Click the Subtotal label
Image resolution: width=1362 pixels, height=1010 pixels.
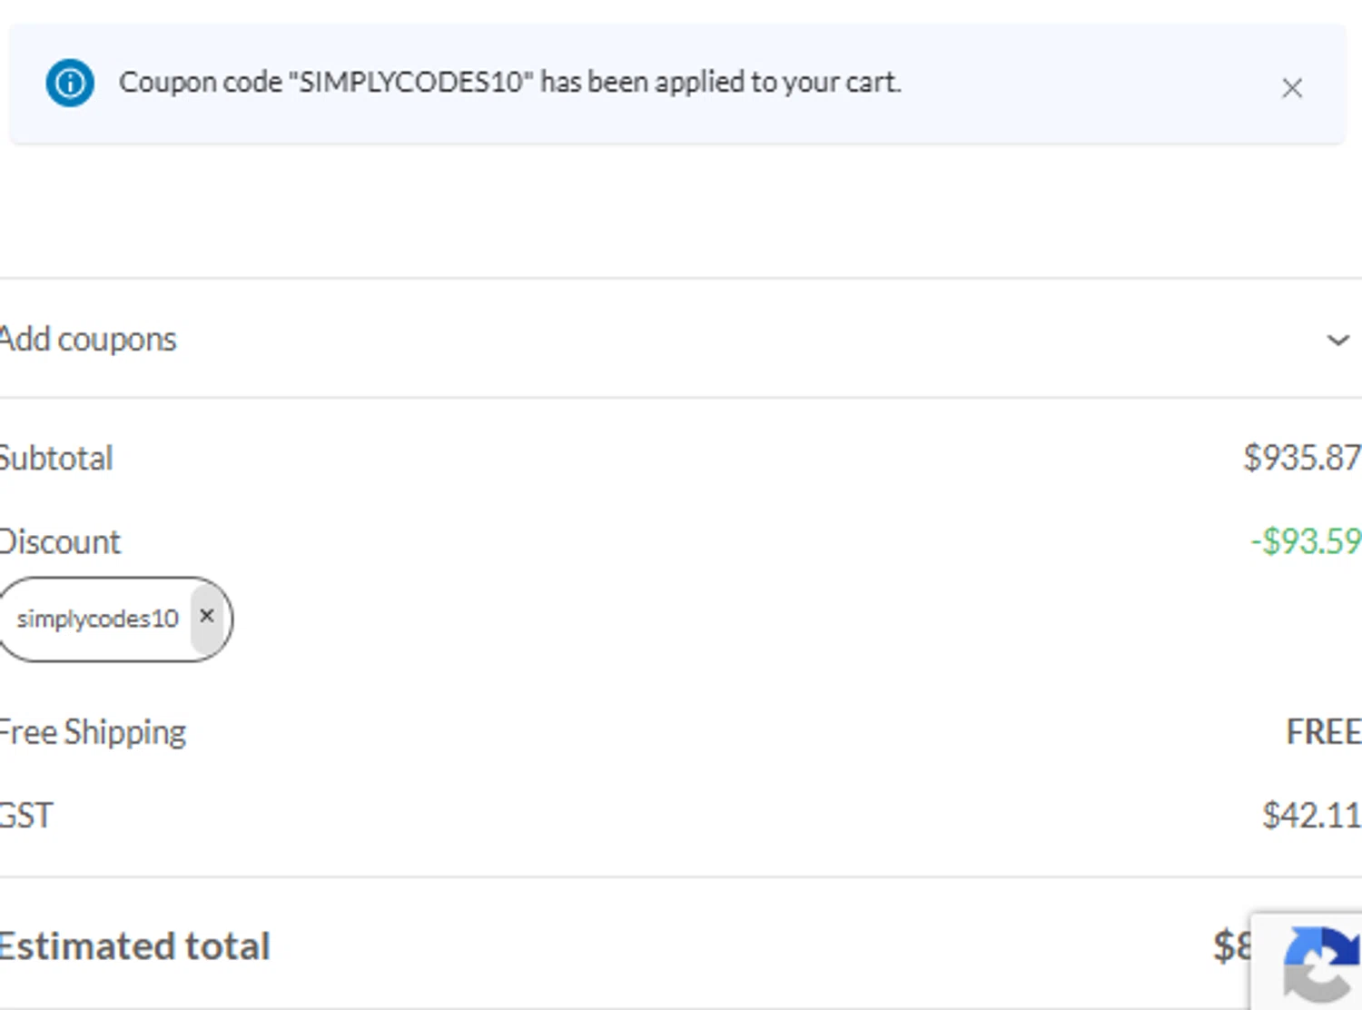56,459
